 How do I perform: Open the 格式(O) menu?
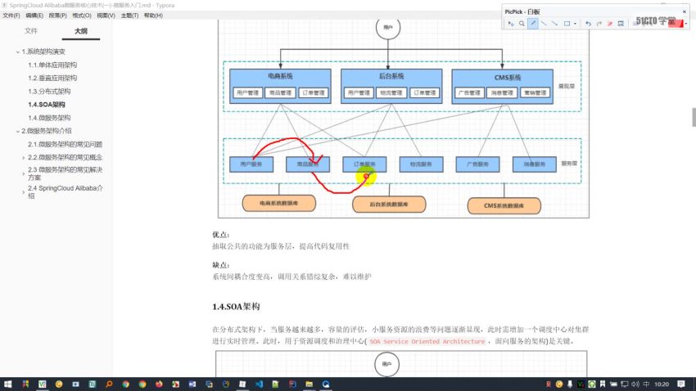point(82,16)
